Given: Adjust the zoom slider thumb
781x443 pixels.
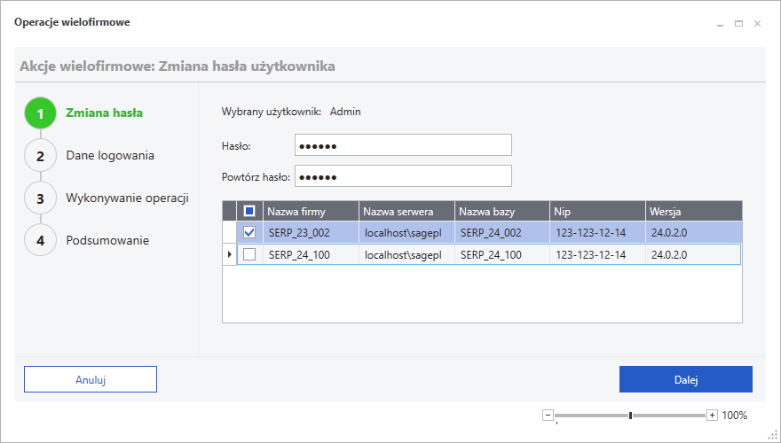Looking at the screenshot, I should (631, 416).
